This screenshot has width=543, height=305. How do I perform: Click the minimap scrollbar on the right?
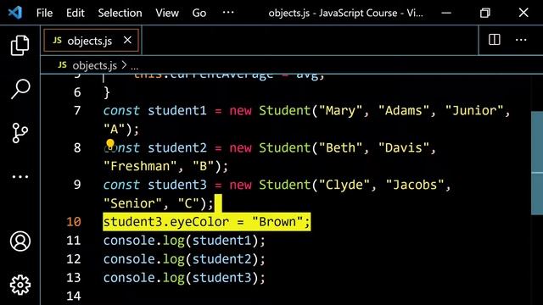point(537,163)
